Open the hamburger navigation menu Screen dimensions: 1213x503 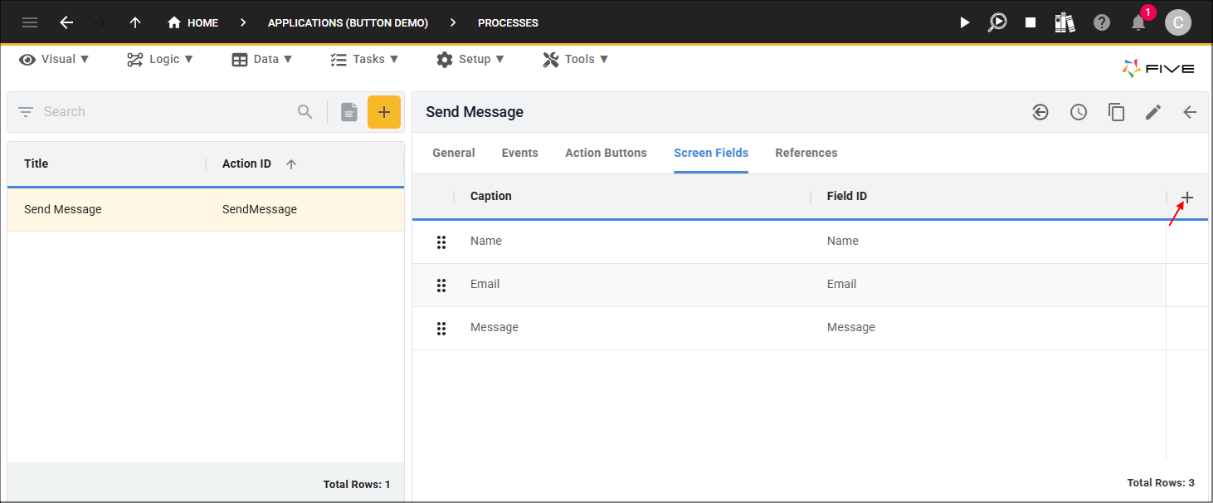[30, 22]
